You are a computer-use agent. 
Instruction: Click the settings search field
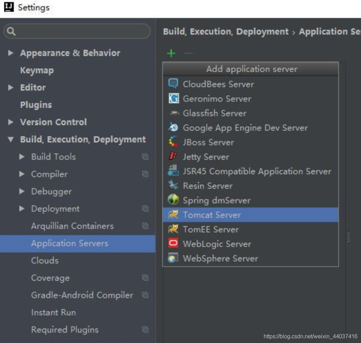tap(77, 31)
